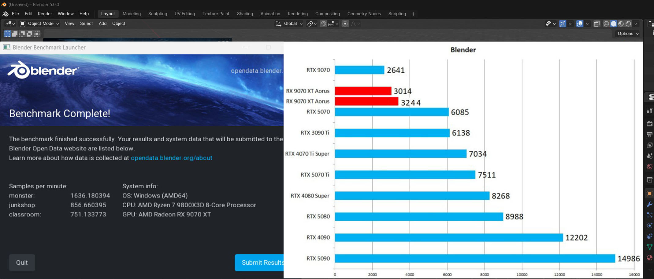
Task: Open World properties globe icon
Action: click(x=649, y=167)
